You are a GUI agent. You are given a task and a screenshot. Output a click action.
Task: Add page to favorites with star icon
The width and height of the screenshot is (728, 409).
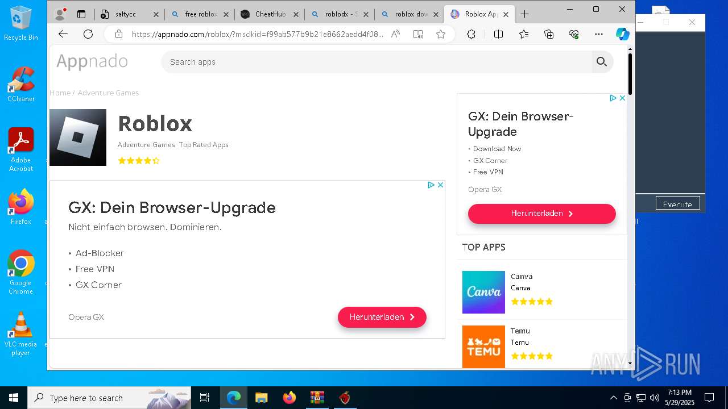tap(441, 34)
